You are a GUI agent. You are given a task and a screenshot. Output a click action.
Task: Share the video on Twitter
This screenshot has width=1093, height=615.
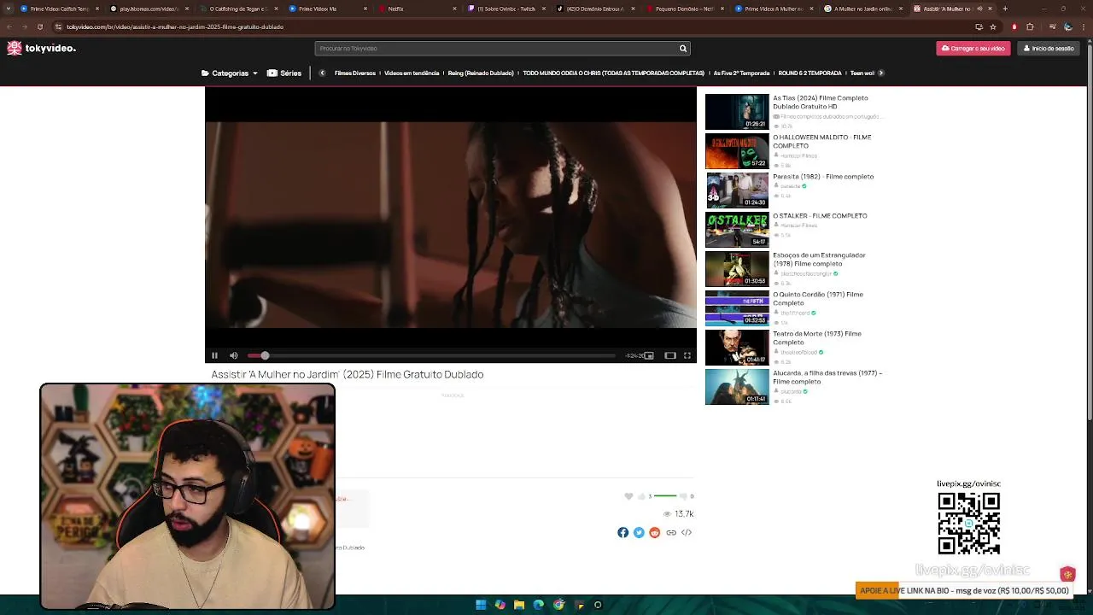(639, 533)
